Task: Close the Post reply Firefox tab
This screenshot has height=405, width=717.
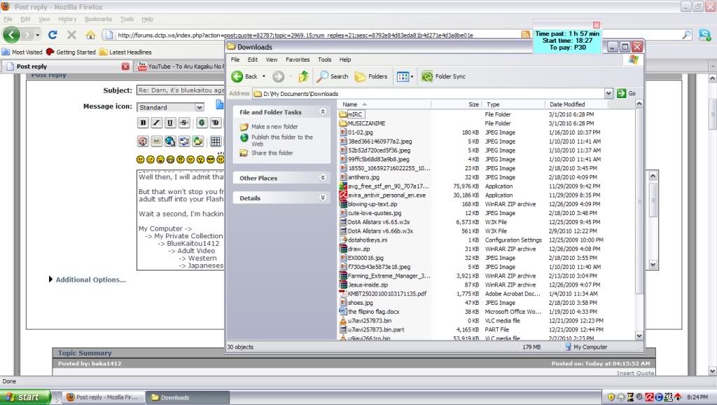Action: click(125, 67)
